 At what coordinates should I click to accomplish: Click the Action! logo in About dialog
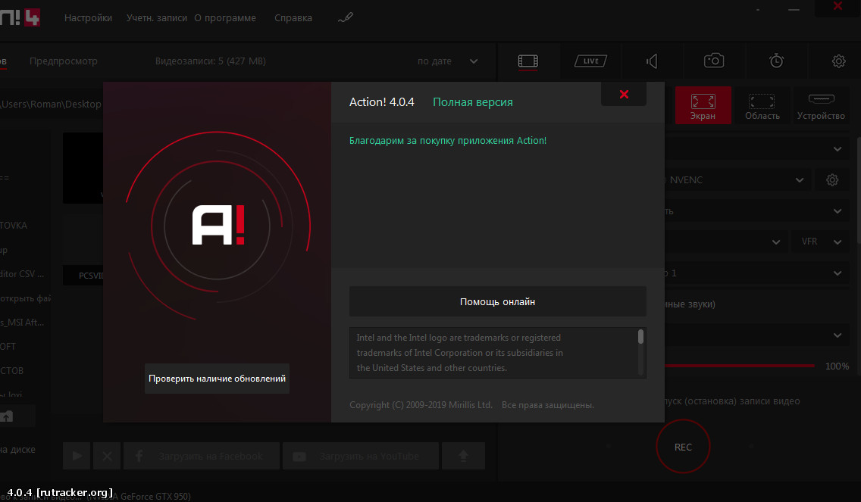pyautogui.click(x=218, y=225)
